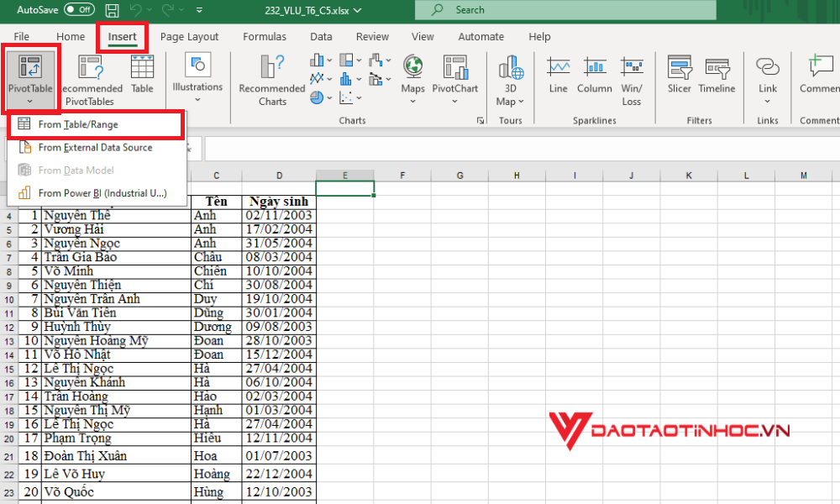Switch to the Formulas tab
Viewport: 840px width, 504px height.
click(x=265, y=36)
